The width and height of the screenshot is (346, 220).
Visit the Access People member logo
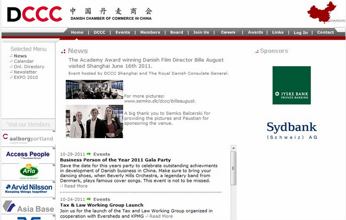[28, 155]
